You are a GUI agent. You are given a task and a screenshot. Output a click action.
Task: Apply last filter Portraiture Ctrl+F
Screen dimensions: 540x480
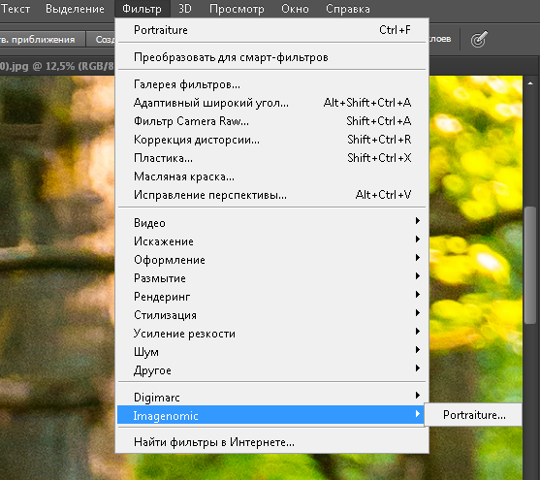pyautogui.click(x=272, y=30)
